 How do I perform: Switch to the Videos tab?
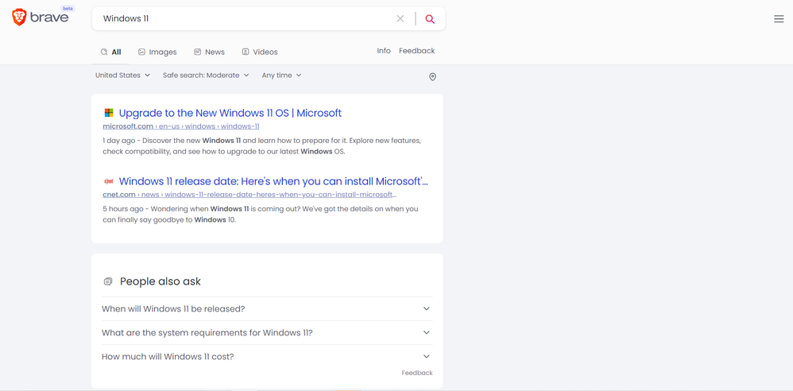tap(260, 52)
